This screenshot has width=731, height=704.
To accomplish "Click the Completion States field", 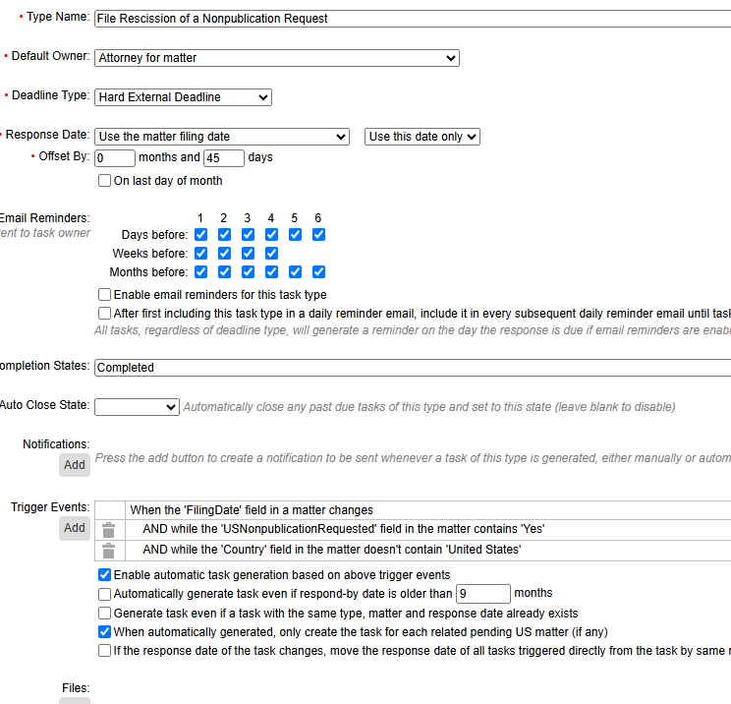I will coord(413,368).
